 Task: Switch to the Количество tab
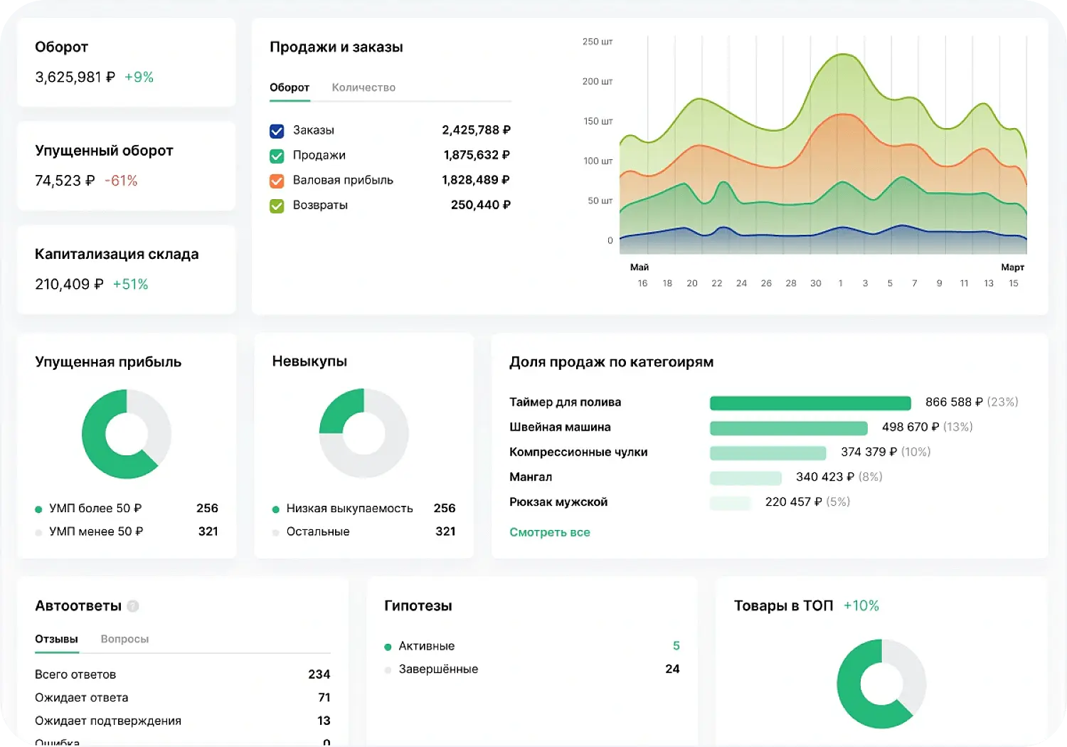click(363, 87)
